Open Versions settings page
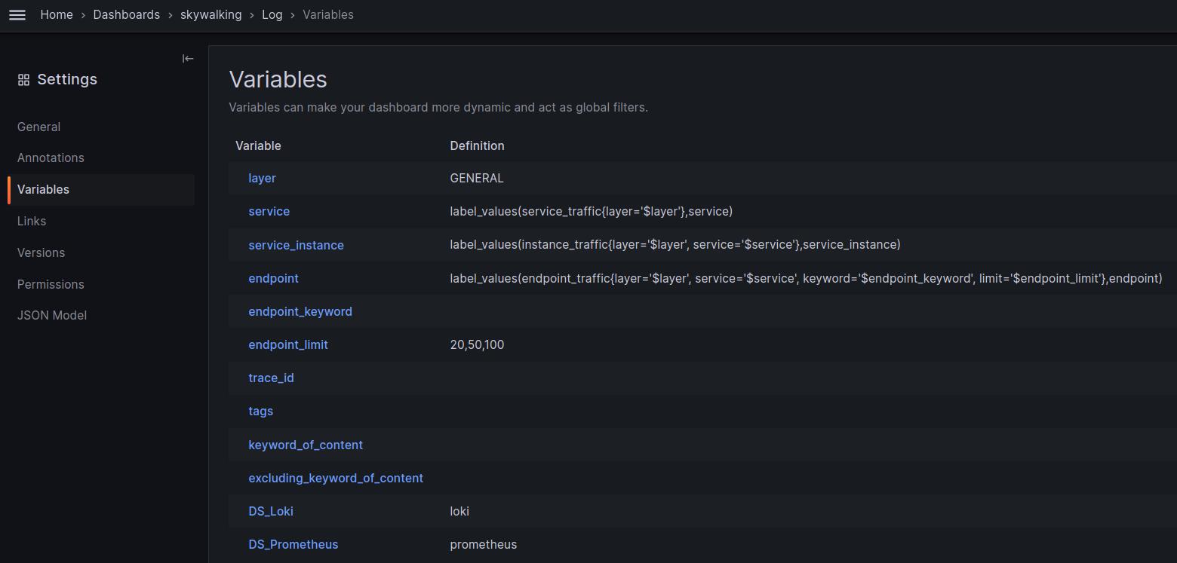This screenshot has height=563, width=1177. (41, 252)
